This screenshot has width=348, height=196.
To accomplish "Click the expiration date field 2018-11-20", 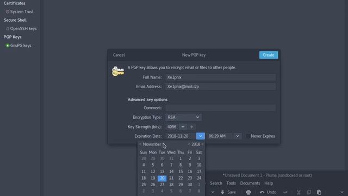I will coord(181,136).
